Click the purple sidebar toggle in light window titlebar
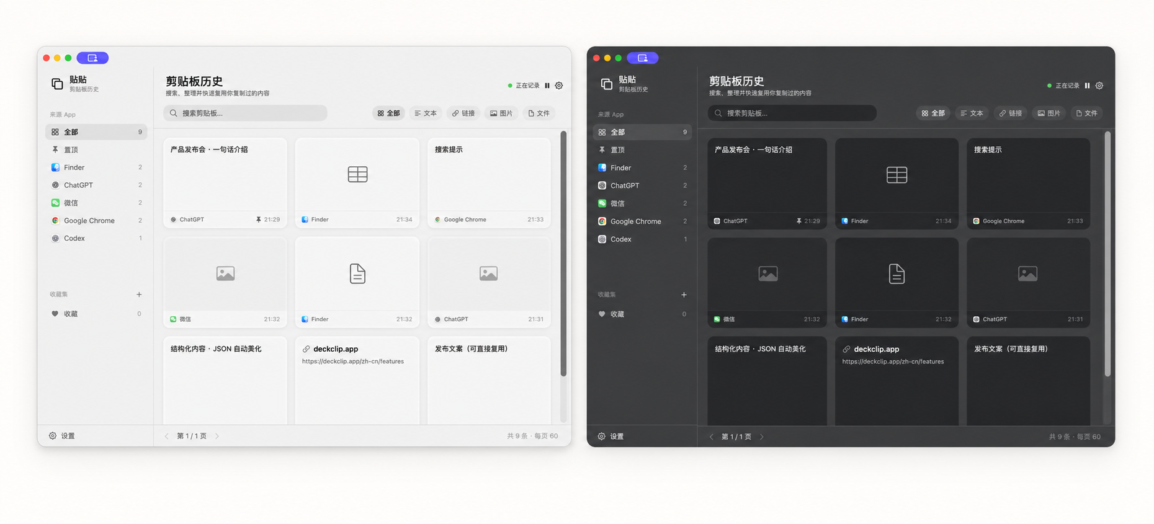The width and height of the screenshot is (1154, 524). (x=92, y=58)
